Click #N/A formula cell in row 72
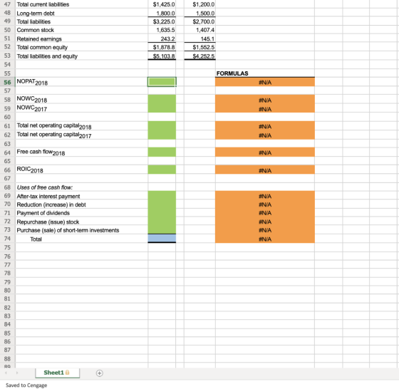399x389 pixels. pos(264,222)
